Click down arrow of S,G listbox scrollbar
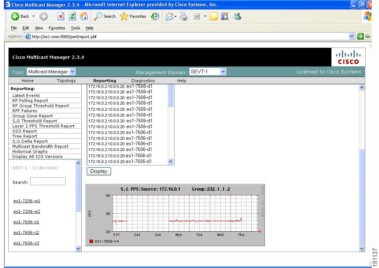The width and height of the screenshot is (379, 268). (x=170, y=162)
